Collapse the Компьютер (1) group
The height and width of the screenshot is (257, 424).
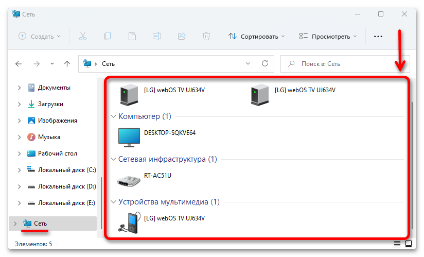(114, 116)
